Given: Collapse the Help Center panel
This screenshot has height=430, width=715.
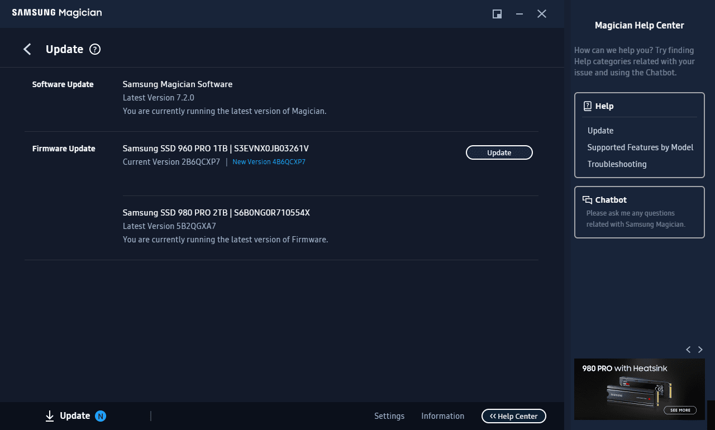Looking at the screenshot, I should [x=513, y=415].
